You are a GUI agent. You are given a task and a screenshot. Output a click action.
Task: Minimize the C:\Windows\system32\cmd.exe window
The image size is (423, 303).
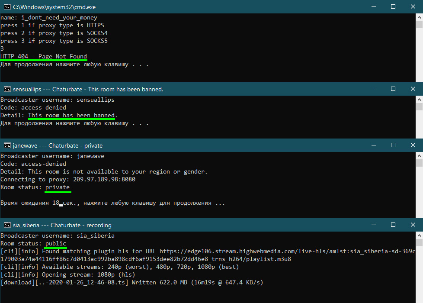click(x=373, y=6)
